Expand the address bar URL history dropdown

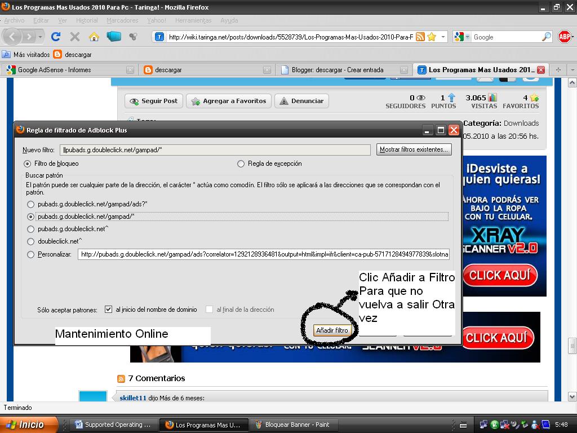click(x=443, y=37)
